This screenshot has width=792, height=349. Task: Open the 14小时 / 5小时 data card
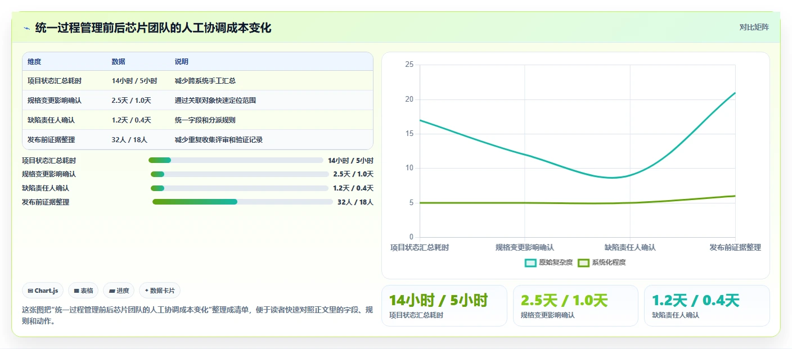(x=444, y=306)
